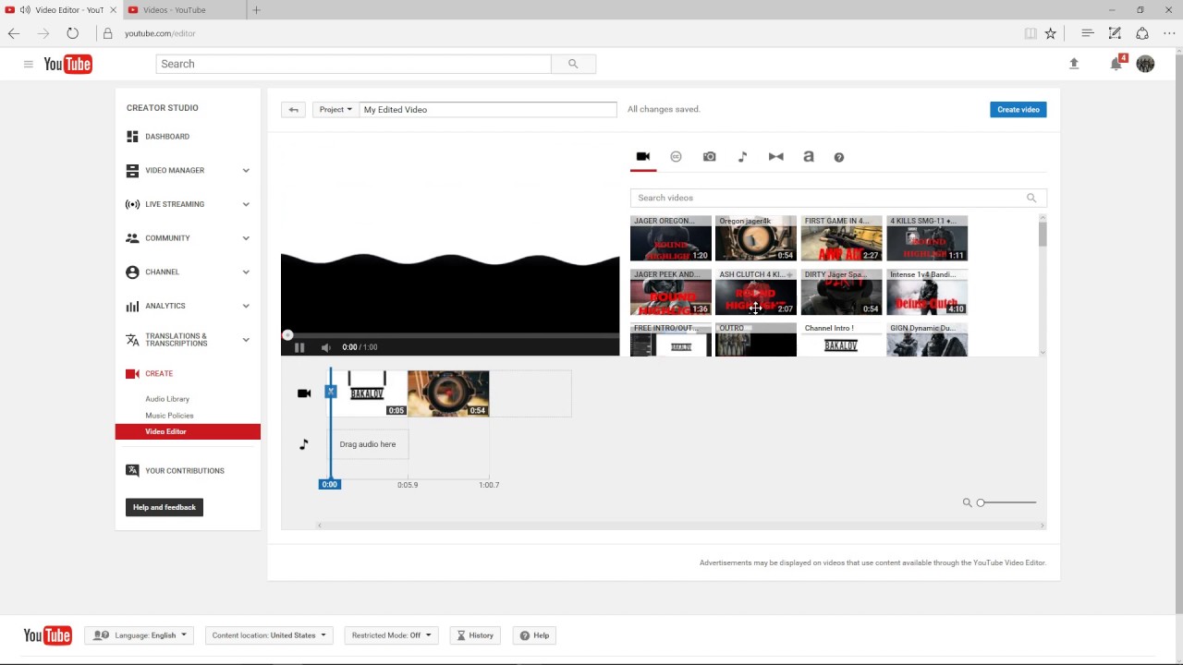The height and width of the screenshot is (665, 1183).
Task: Click the YouTube search magnifier button
Action: tap(573, 64)
